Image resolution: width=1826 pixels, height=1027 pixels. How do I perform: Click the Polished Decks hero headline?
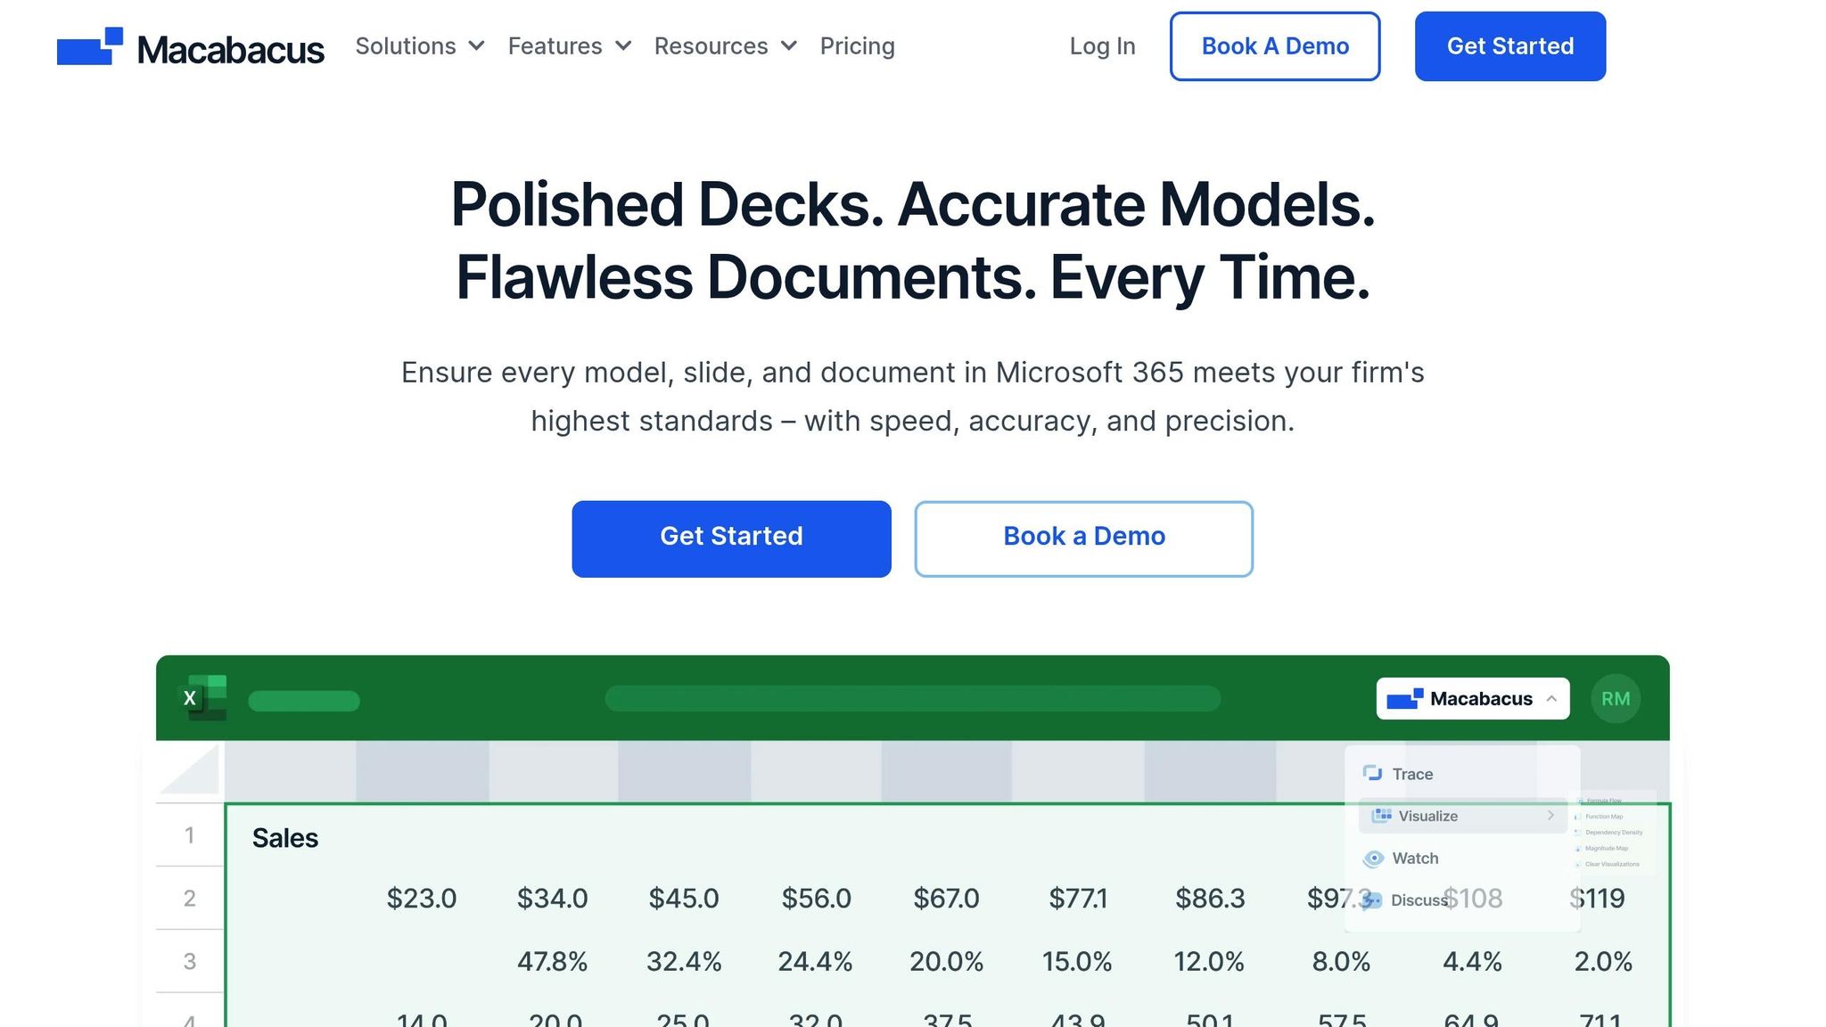tap(913, 242)
